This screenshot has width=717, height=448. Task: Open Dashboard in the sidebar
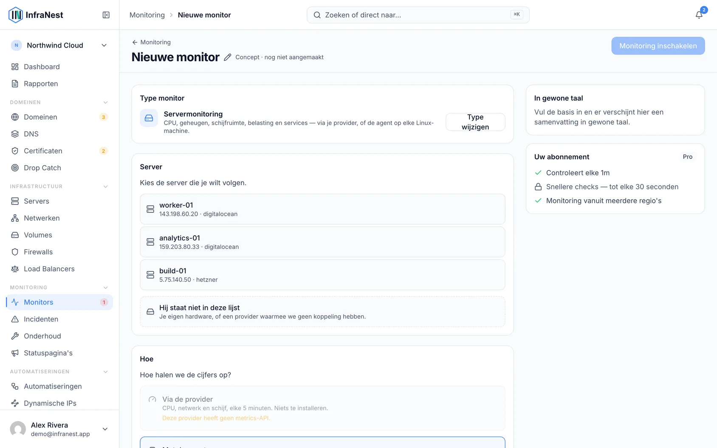(x=59, y=67)
